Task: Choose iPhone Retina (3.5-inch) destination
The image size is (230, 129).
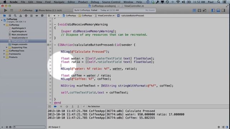Action: pos(49,10)
